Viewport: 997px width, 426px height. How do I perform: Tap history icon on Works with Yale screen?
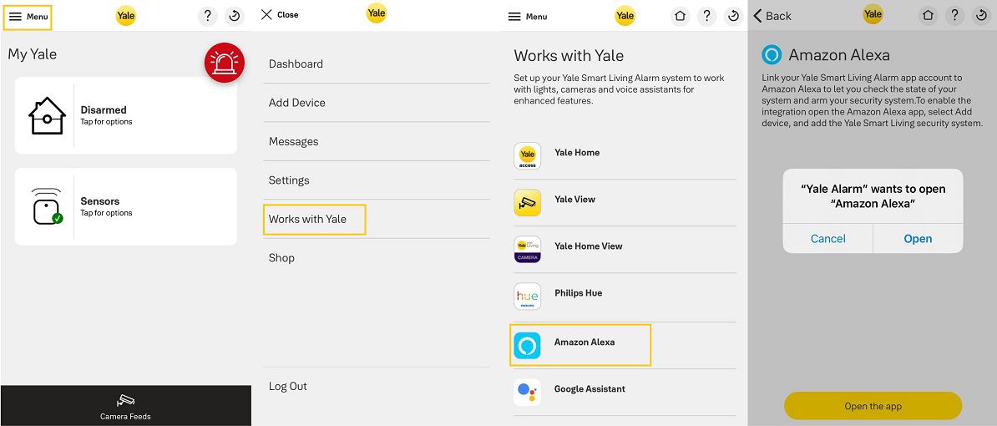click(734, 16)
